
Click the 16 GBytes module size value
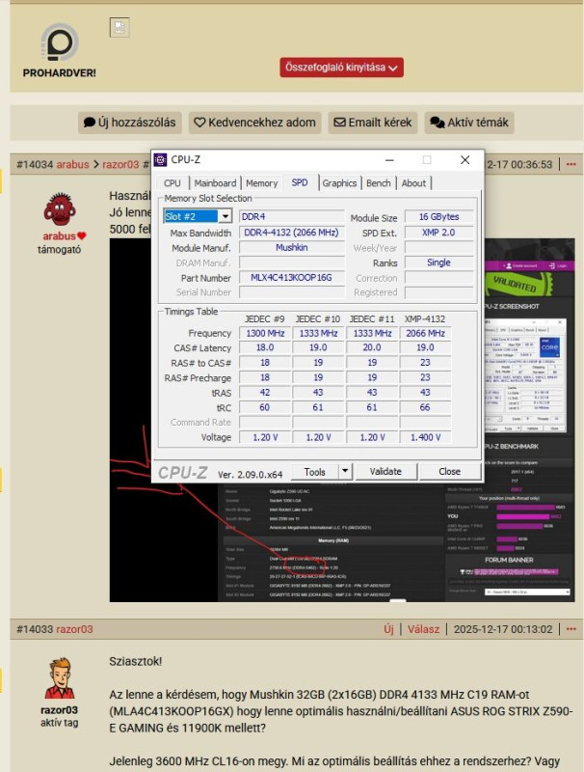tap(439, 216)
